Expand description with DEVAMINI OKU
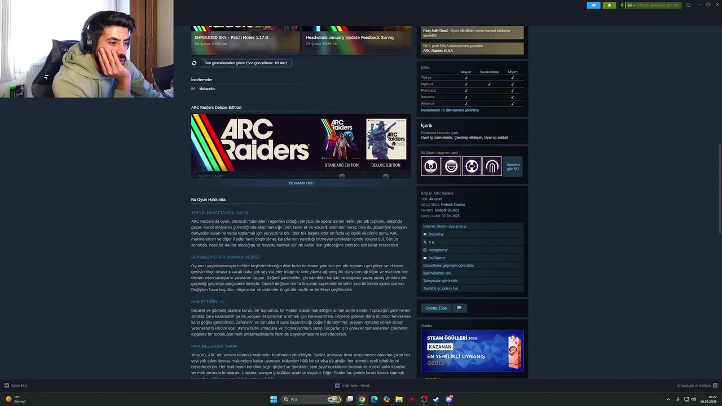722x406 pixels. click(x=301, y=183)
